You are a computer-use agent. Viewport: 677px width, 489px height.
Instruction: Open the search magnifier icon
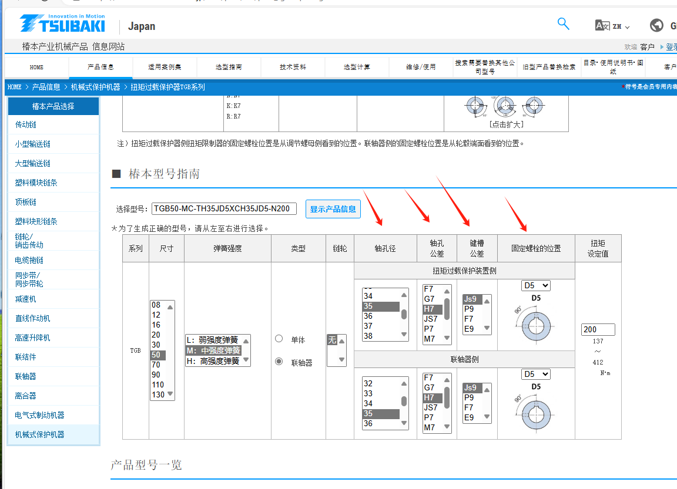563,23
